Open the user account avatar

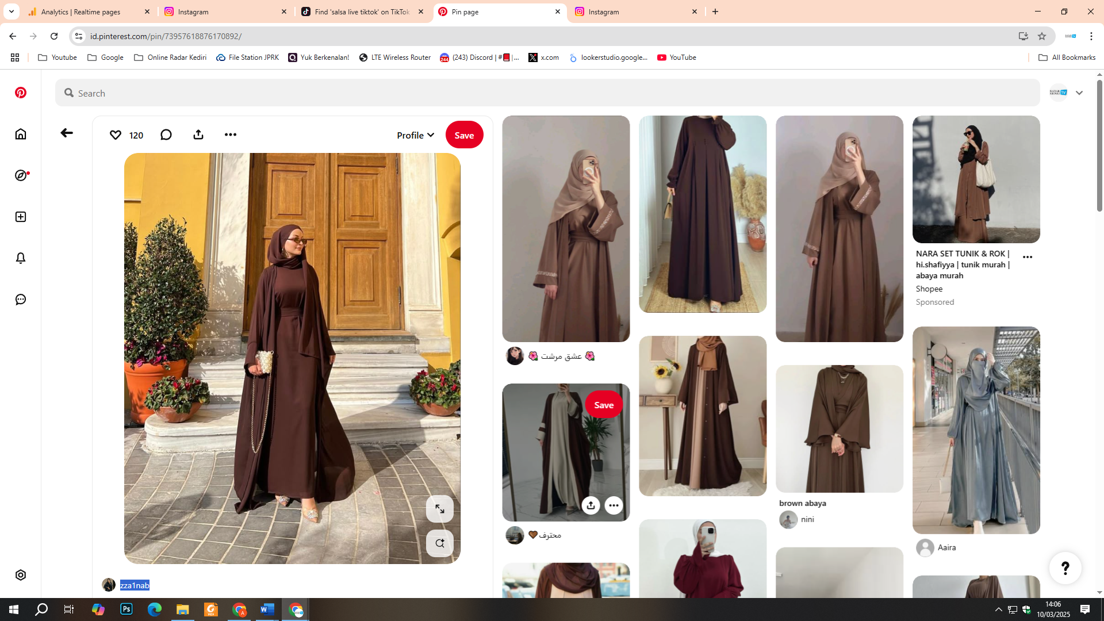point(1059,93)
